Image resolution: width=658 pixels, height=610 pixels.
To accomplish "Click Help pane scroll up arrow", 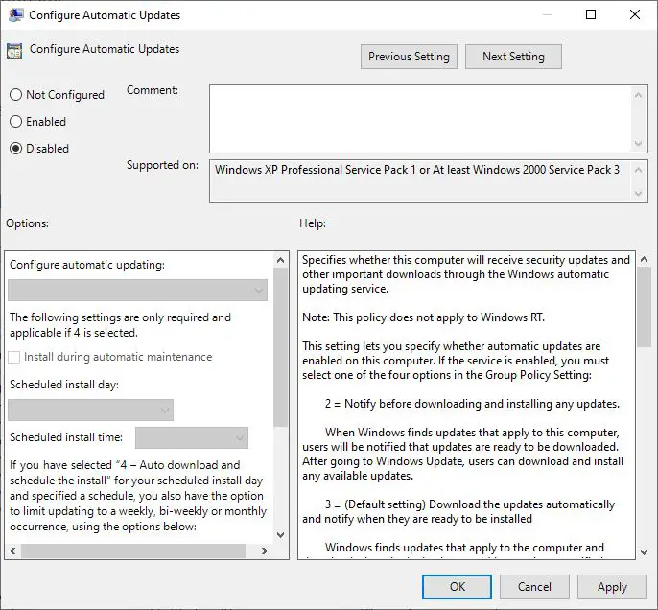I will [x=645, y=260].
